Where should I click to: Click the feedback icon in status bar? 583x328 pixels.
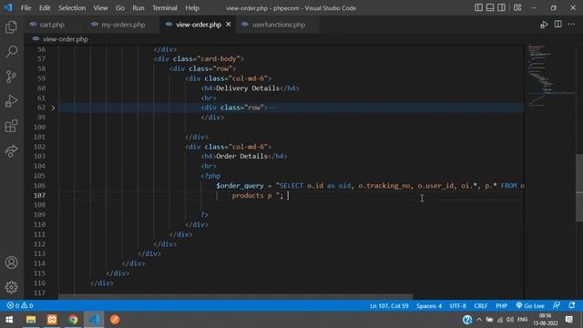coord(557,305)
